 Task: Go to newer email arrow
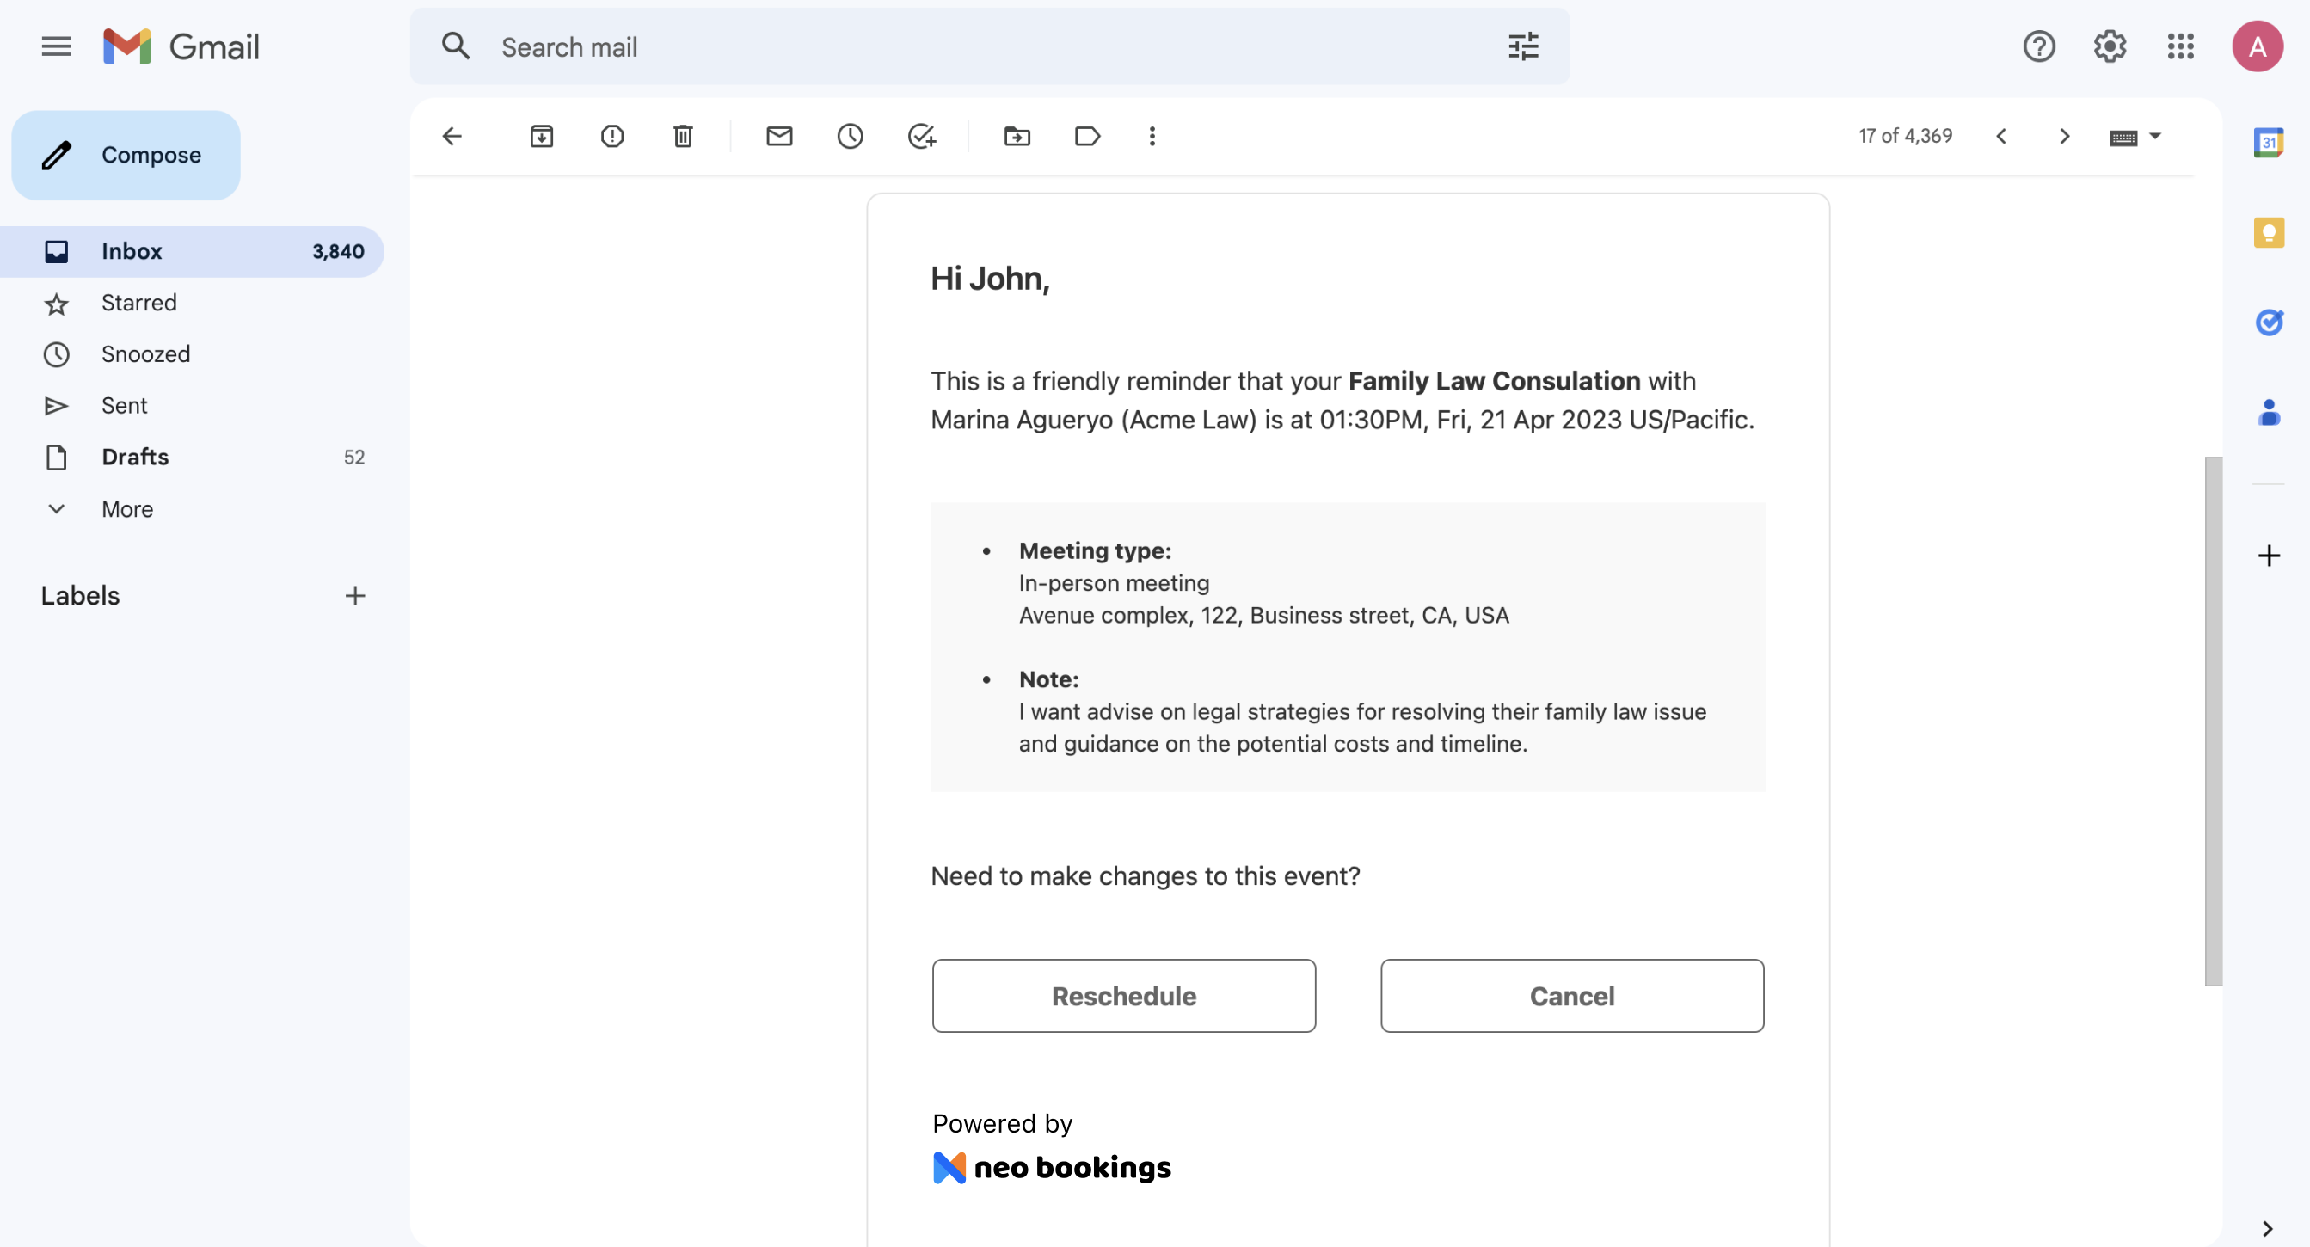coord(2000,136)
